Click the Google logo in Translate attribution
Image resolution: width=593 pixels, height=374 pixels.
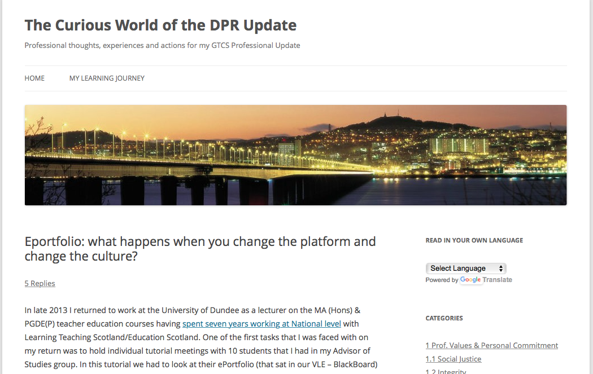pyautogui.click(x=471, y=280)
